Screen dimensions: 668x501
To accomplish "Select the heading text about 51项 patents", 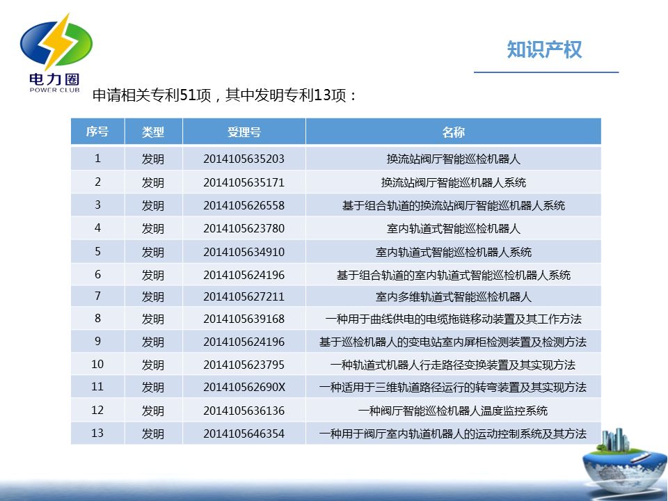I will point(225,95).
